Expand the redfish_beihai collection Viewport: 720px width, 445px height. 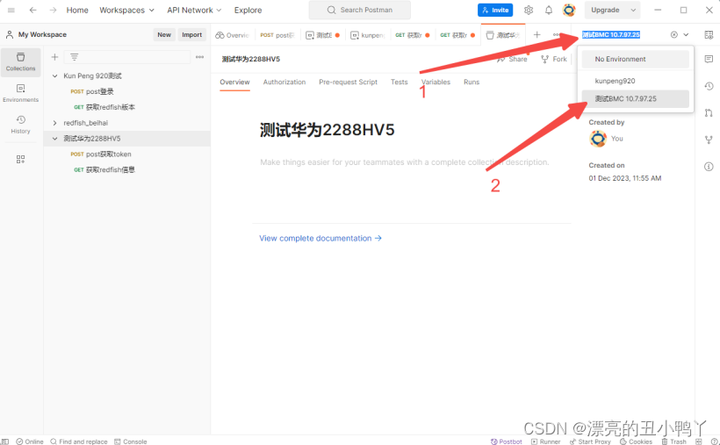click(54, 123)
